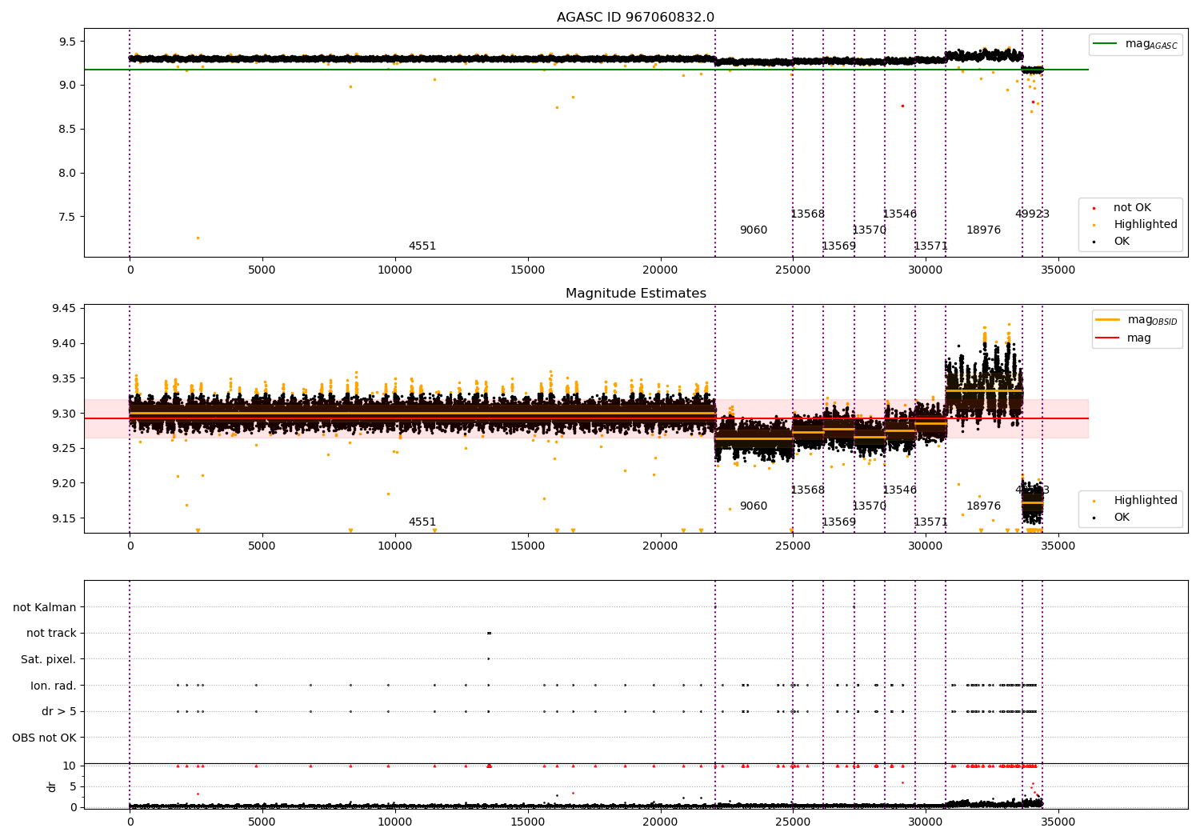
Task: Click the 7.5 y-axis tick of top plot
Action: [68, 217]
